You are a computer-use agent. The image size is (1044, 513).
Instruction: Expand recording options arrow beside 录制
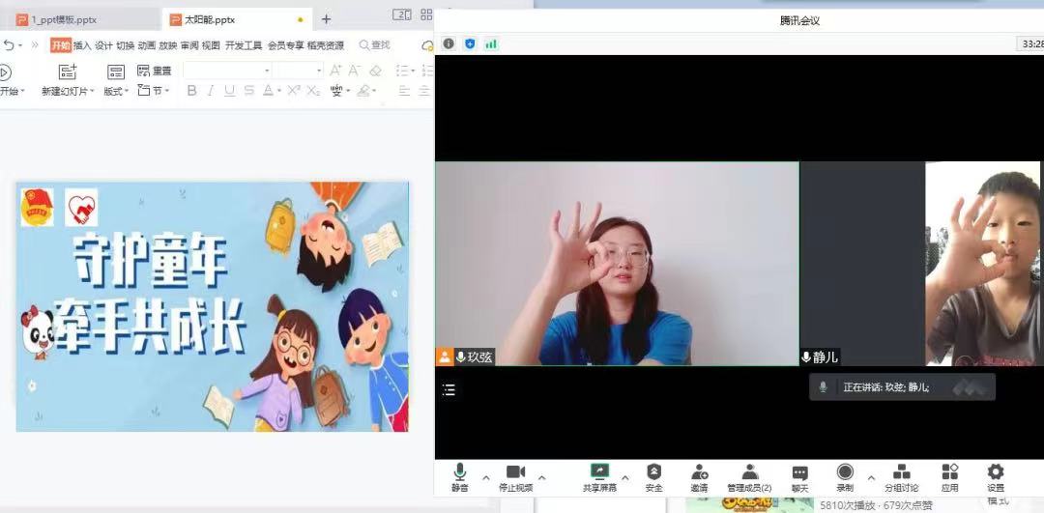[871, 477]
